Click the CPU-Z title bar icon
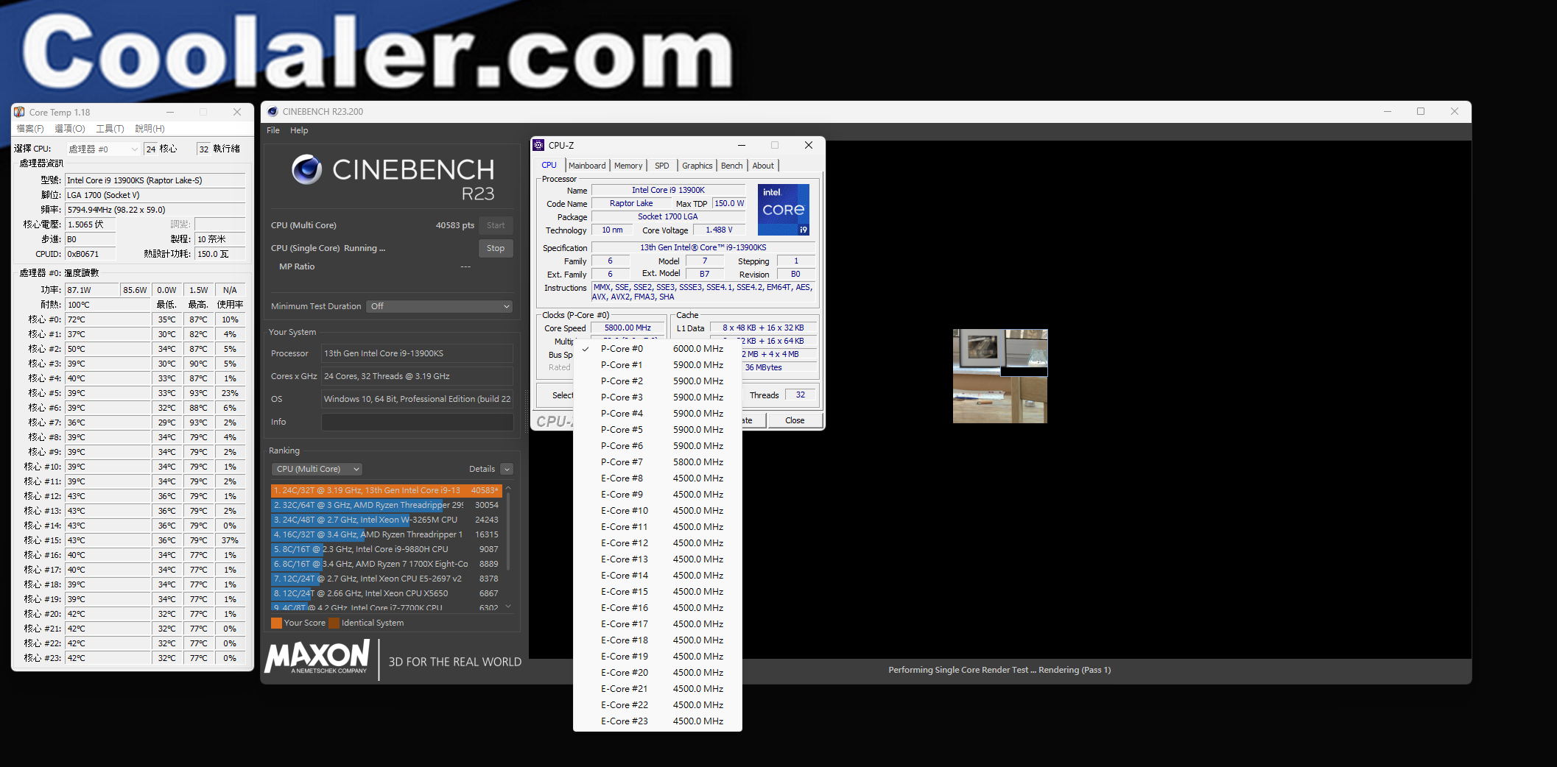This screenshot has width=1557, height=767. [538, 145]
